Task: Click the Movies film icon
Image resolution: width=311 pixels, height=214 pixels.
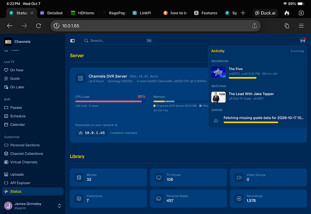Action: tap(79, 178)
